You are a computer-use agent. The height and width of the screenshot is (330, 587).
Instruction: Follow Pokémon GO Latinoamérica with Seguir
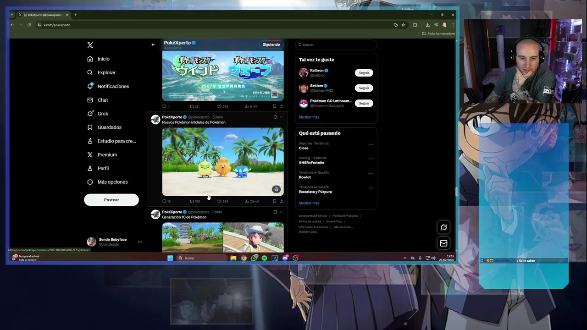click(x=364, y=103)
